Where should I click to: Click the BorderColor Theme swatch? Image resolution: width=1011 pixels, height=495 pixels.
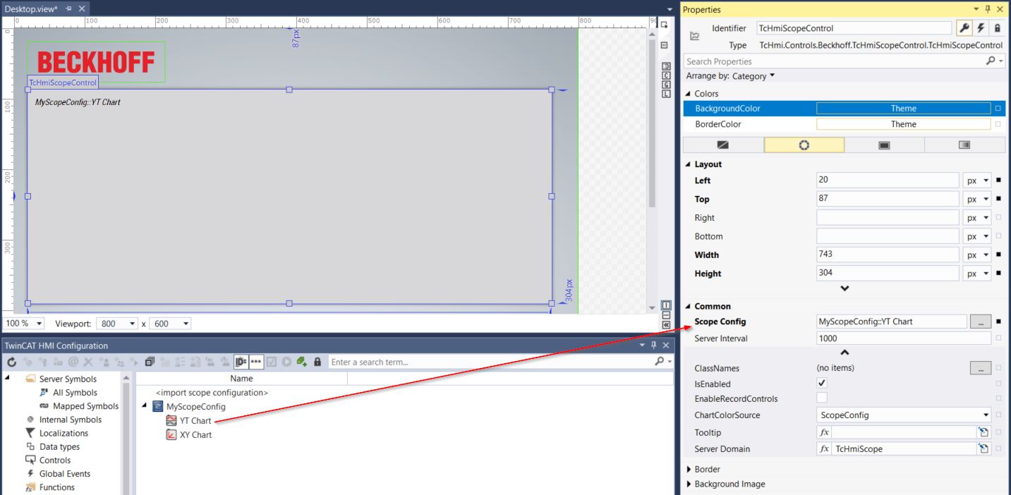click(904, 124)
